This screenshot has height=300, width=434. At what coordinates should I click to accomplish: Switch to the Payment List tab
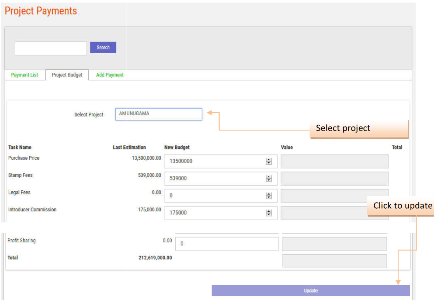(24, 75)
